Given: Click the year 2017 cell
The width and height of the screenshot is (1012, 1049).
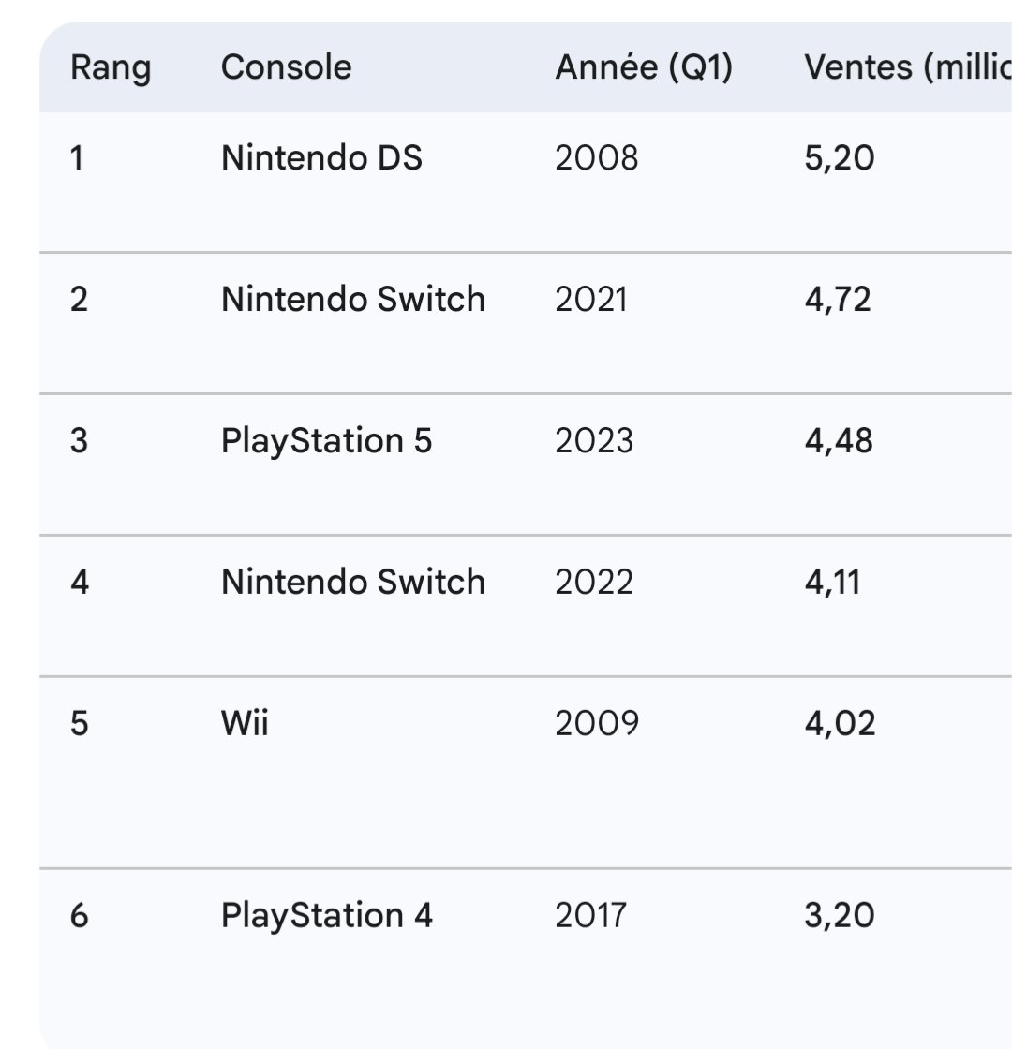Looking at the screenshot, I should 589,915.
